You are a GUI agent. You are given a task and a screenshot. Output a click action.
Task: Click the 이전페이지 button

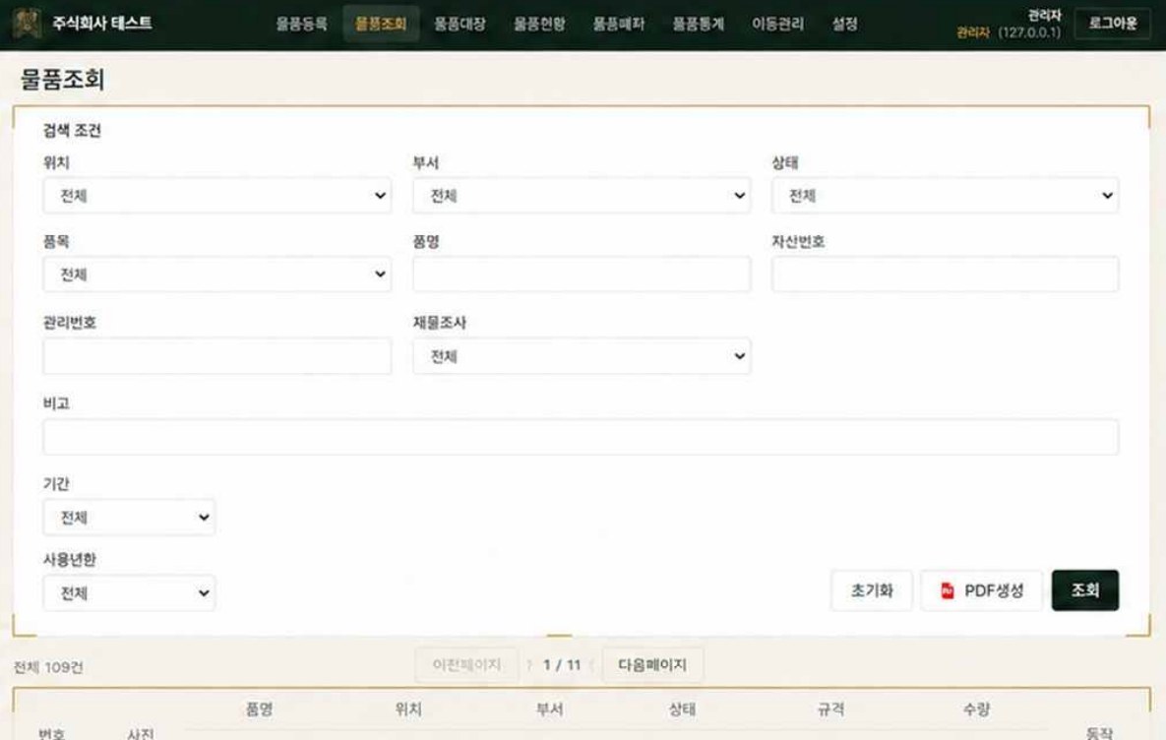click(x=466, y=665)
